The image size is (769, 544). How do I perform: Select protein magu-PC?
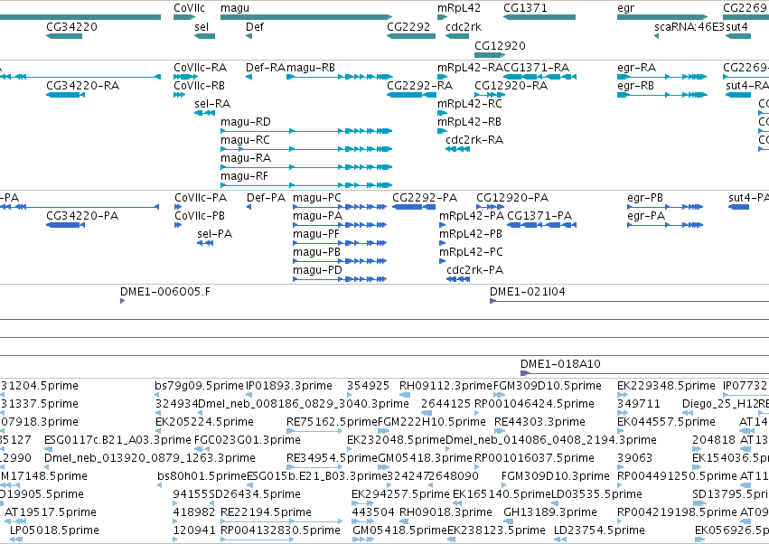(317, 198)
